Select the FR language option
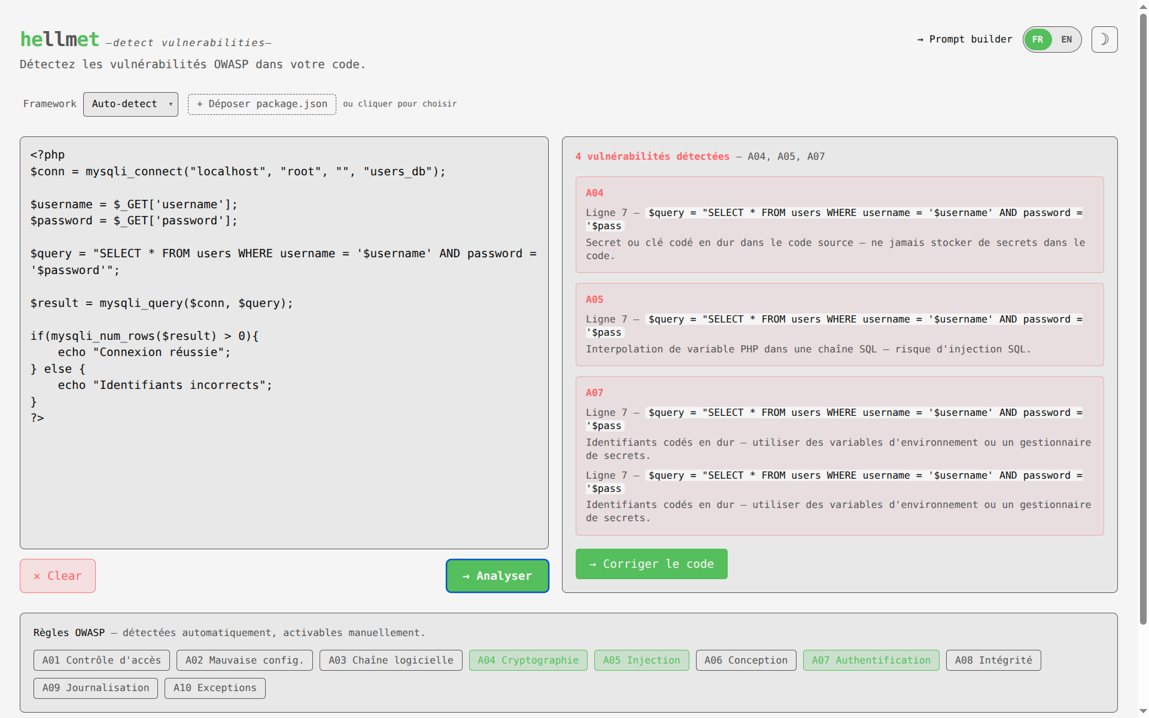Image resolution: width=1149 pixels, height=718 pixels. coord(1038,39)
